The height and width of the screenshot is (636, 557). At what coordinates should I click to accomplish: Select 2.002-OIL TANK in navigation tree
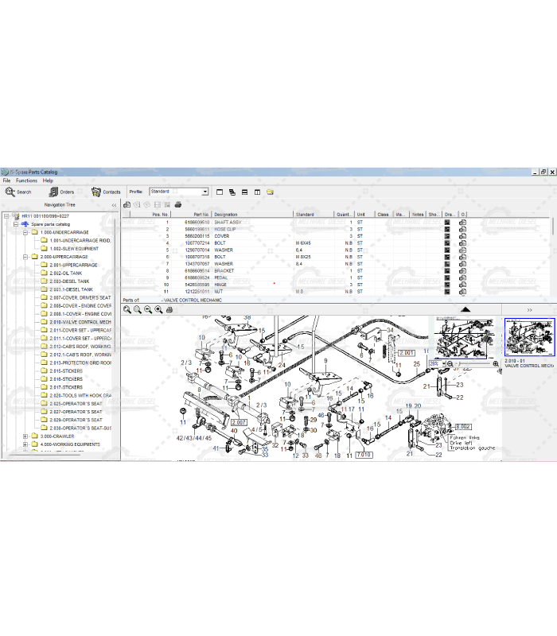click(65, 273)
